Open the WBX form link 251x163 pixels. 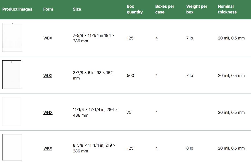(x=48, y=38)
